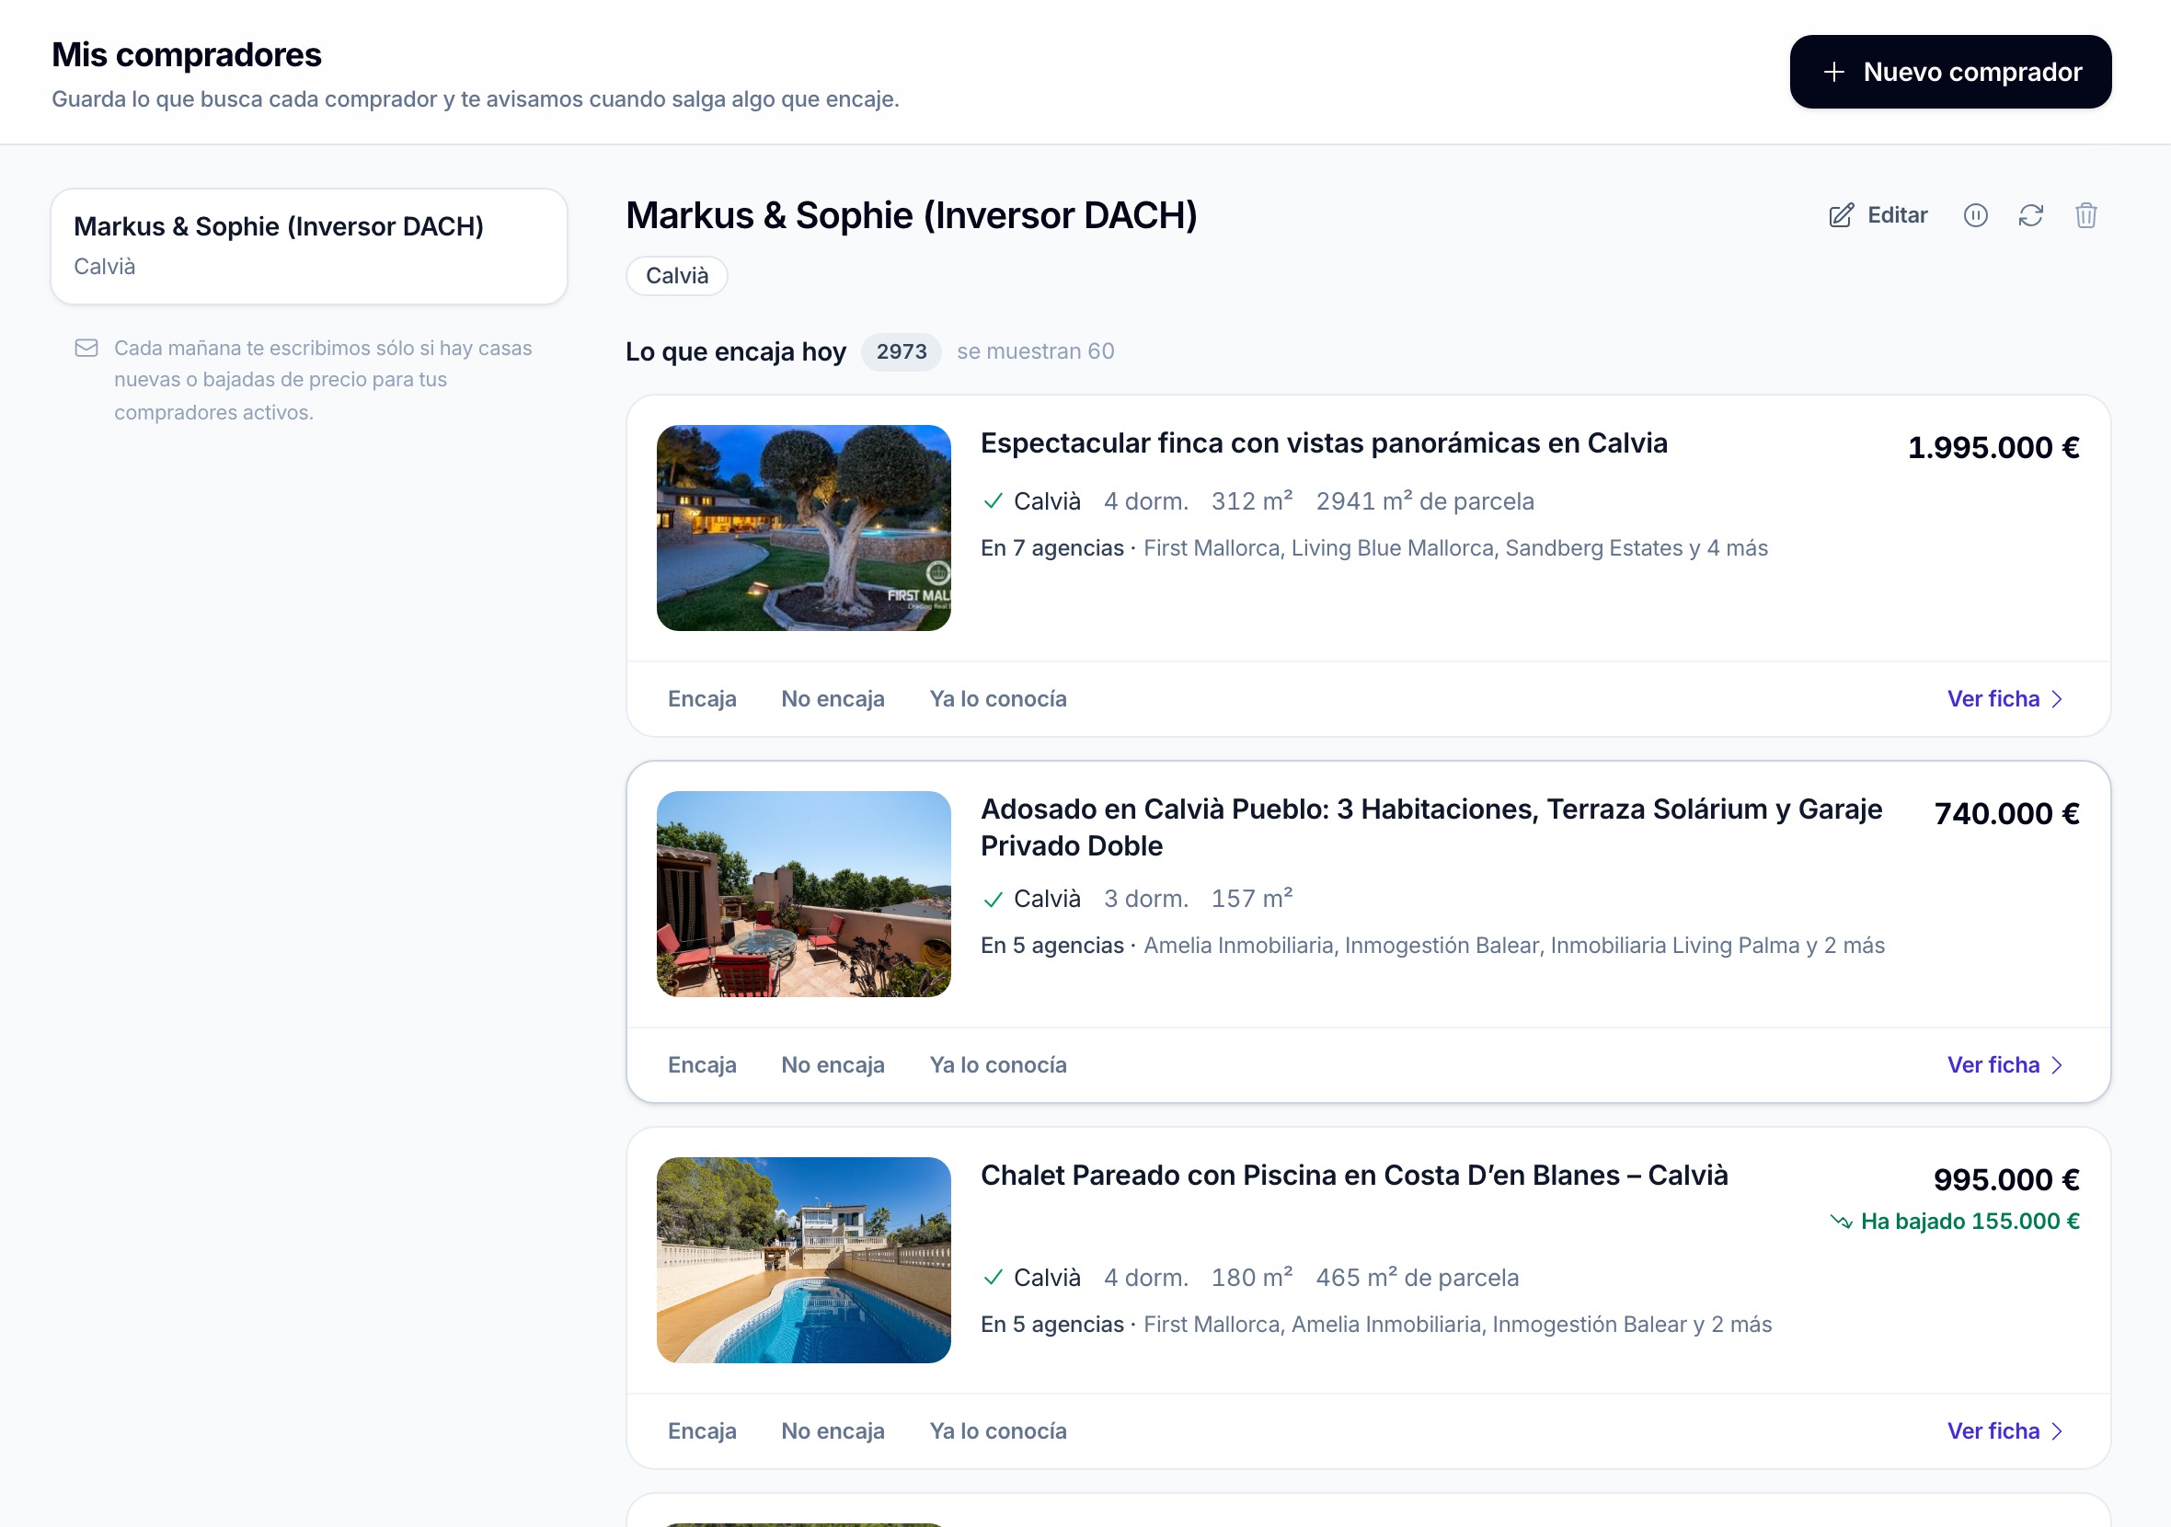This screenshot has width=2171, height=1527.
Task: Open Ver ficha for the Espectacular finca
Action: tap(2005, 699)
